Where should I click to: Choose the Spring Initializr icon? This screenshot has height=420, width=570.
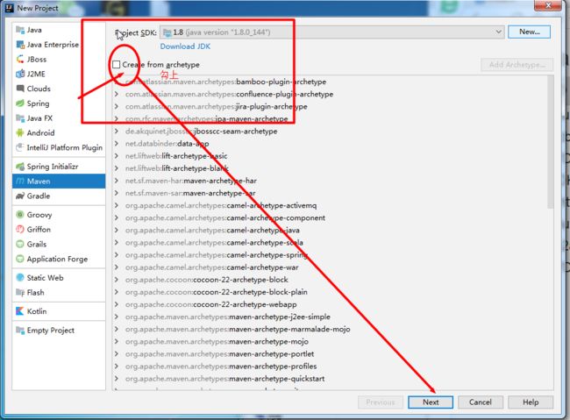click(20, 167)
